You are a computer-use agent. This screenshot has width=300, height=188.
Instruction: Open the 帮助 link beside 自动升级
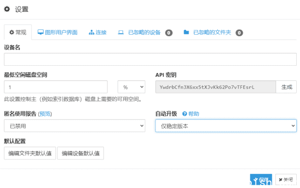pyautogui.click(x=194, y=114)
